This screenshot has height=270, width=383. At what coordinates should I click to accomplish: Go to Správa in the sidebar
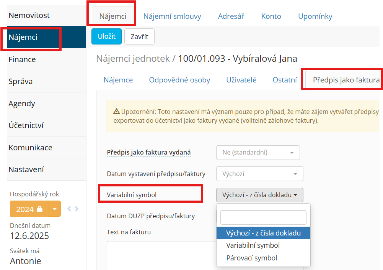coord(46,81)
